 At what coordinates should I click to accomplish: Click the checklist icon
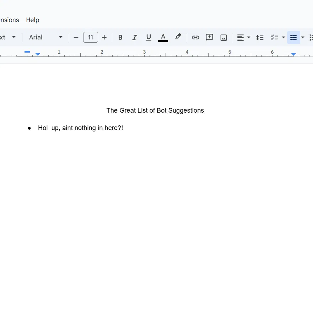point(274,38)
